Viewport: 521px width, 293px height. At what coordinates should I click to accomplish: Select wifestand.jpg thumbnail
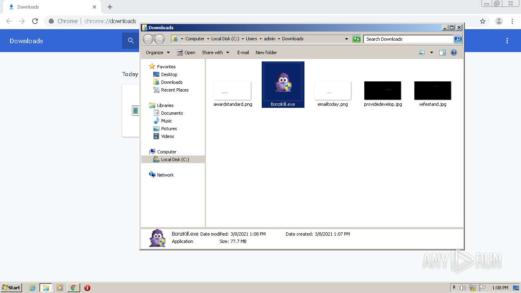point(433,90)
